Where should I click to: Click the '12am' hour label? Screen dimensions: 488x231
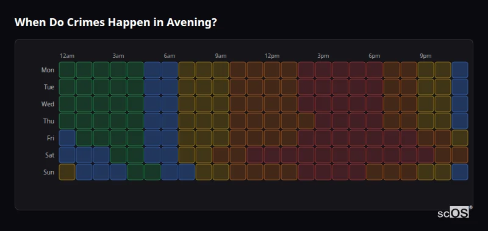[x=67, y=56]
